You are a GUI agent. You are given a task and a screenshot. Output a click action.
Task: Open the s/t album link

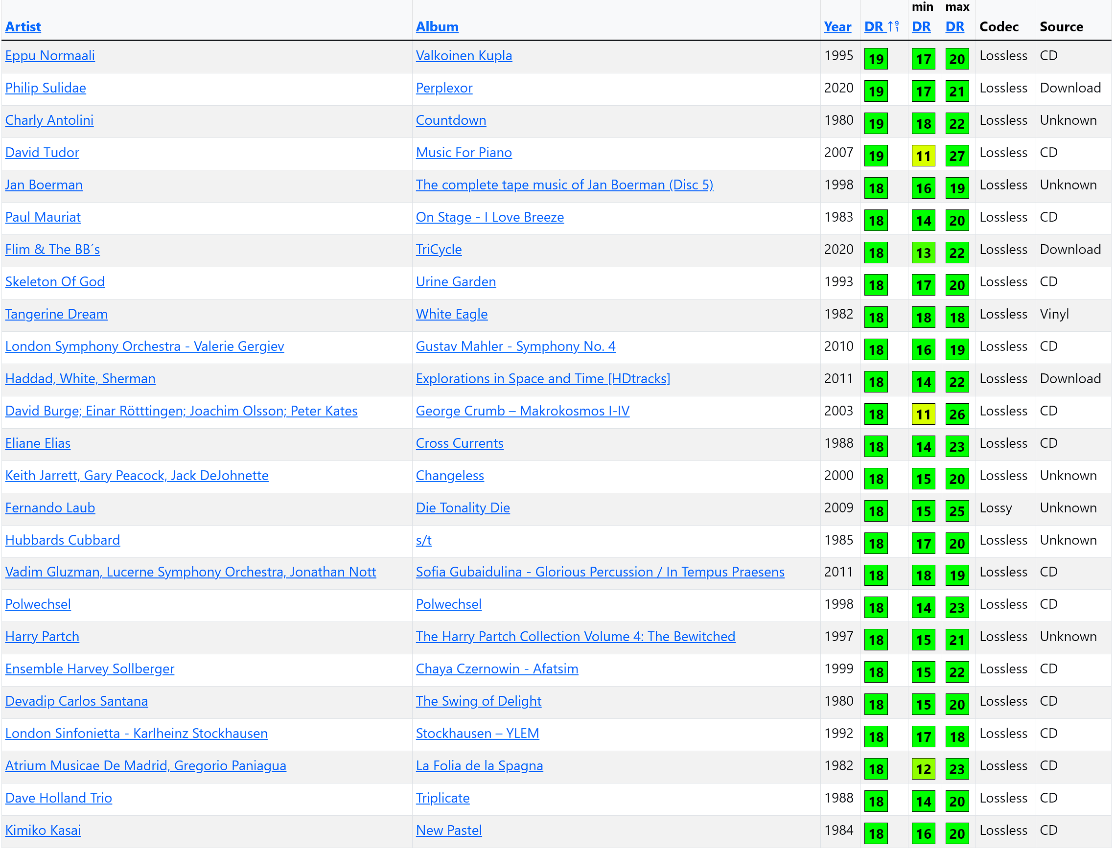coord(423,541)
